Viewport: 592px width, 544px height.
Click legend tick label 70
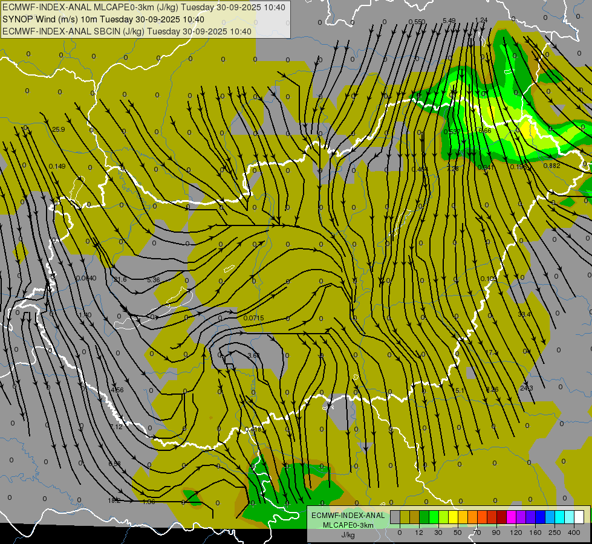click(x=477, y=533)
